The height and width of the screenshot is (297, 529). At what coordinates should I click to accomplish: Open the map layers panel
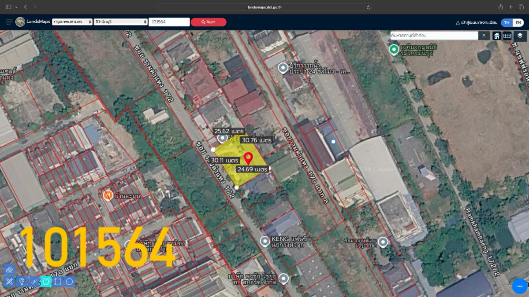coord(520,36)
